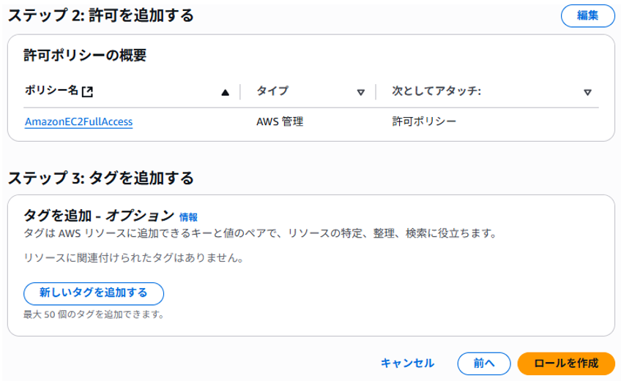The image size is (621, 381).
Task: Sort by ポリシー名 using the ascending arrow
Action: (225, 92)
